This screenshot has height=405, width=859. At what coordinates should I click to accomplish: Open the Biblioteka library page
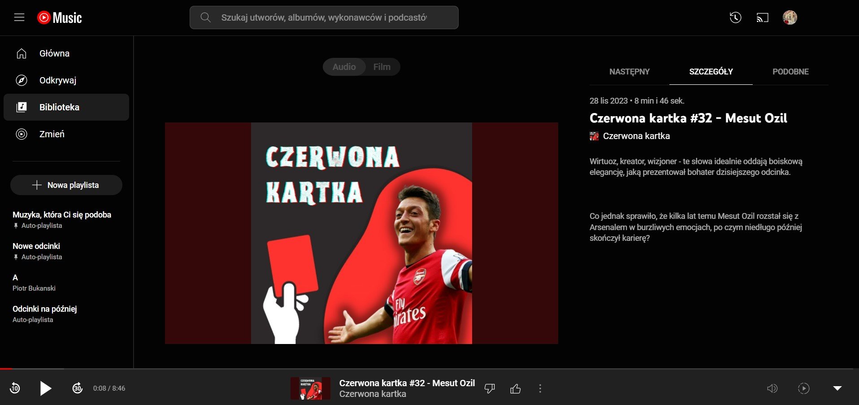point(66,107)
